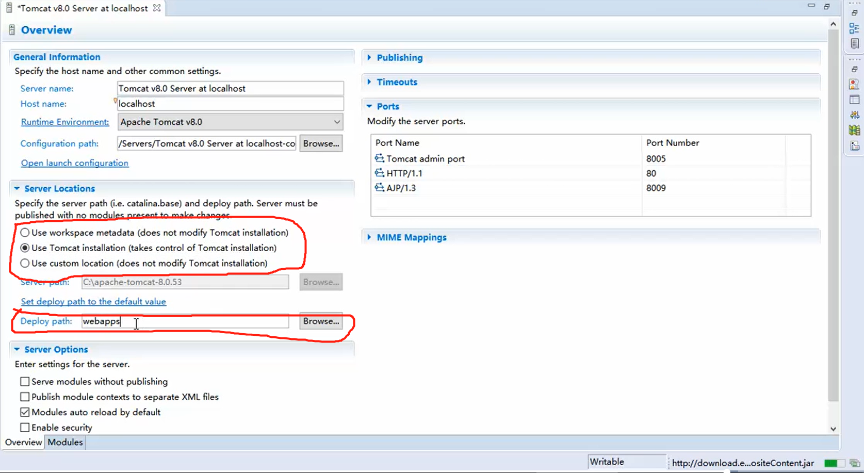Click the Overview page header icon
This screenshot has height=473, width=864.
pyautogui.click(x=12, y=30)
